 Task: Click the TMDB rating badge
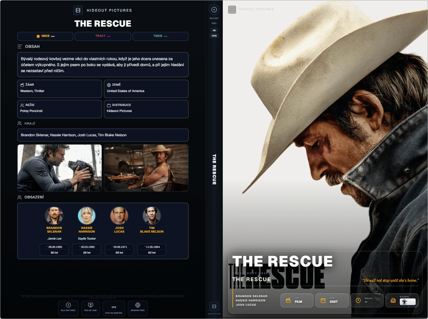(x=160, y=36)
